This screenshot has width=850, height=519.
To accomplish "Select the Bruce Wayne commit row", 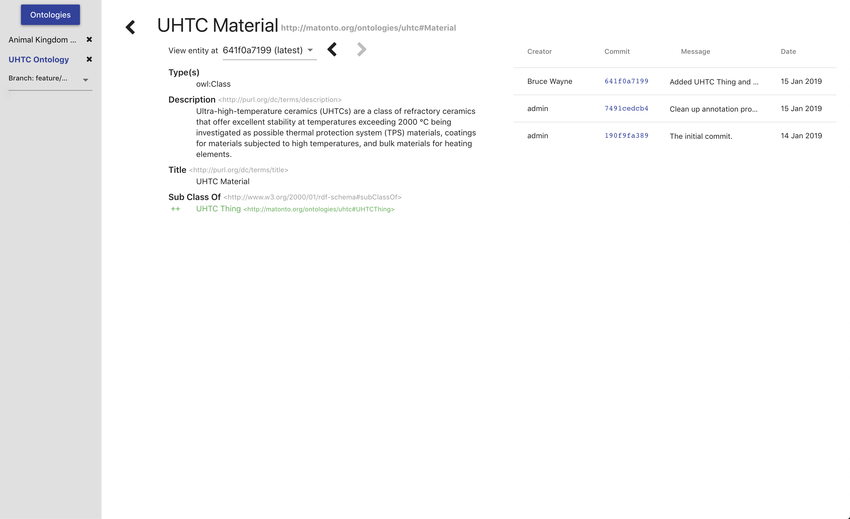I will tap(549, 81).
